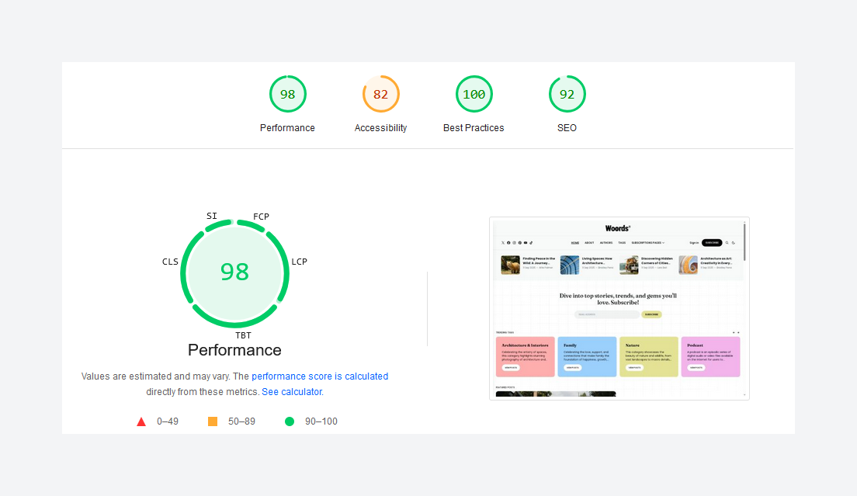Click the Performance score gauge showing 98
The height and width of the screenshot is (496, 857).
point(287,94)
